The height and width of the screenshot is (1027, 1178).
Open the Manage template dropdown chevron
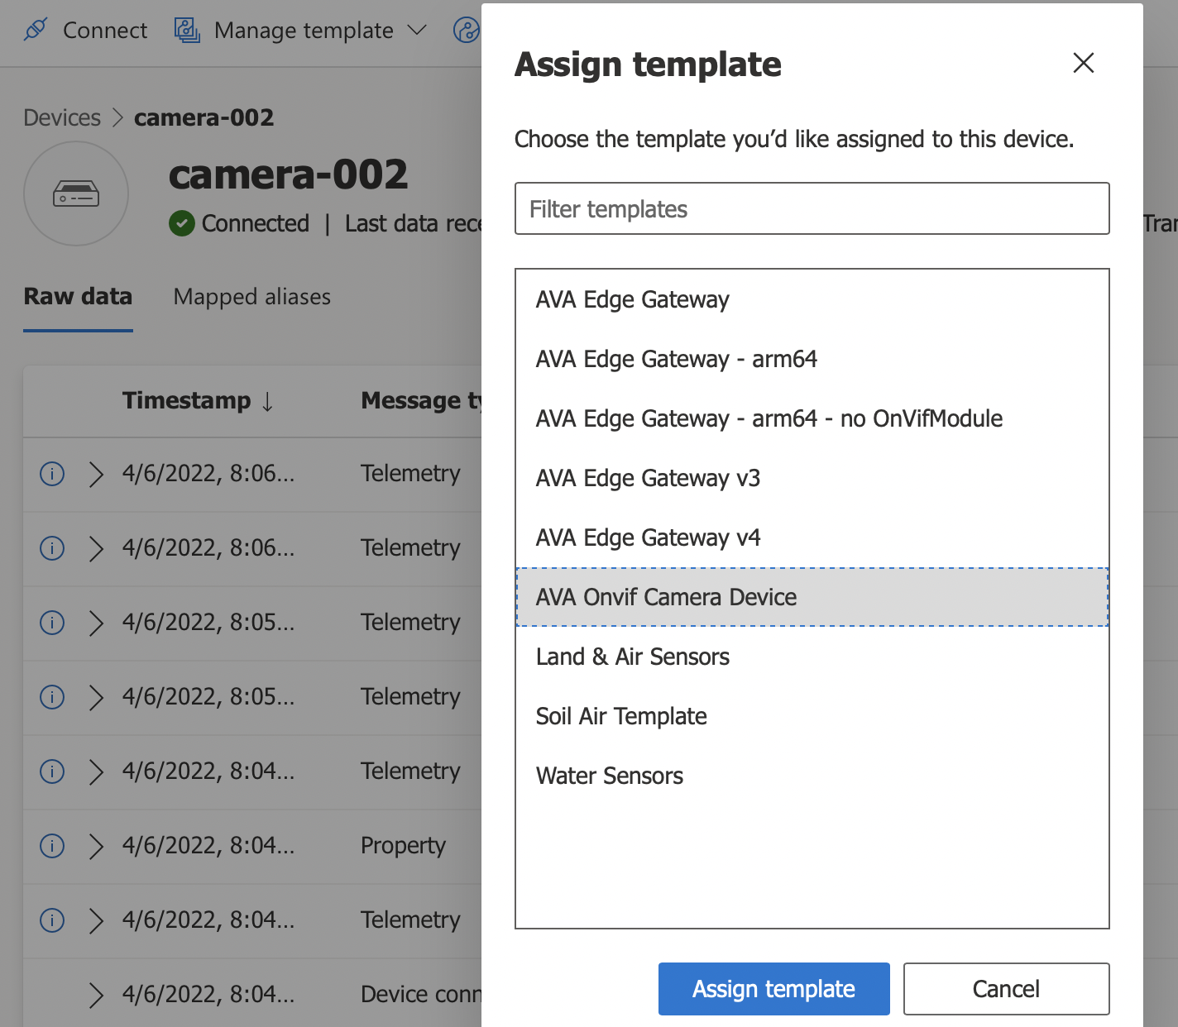coord(418,30)
